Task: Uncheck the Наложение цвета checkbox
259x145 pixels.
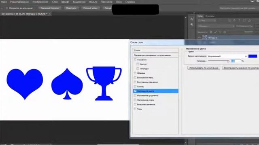Action: click(x=135, y=91)
